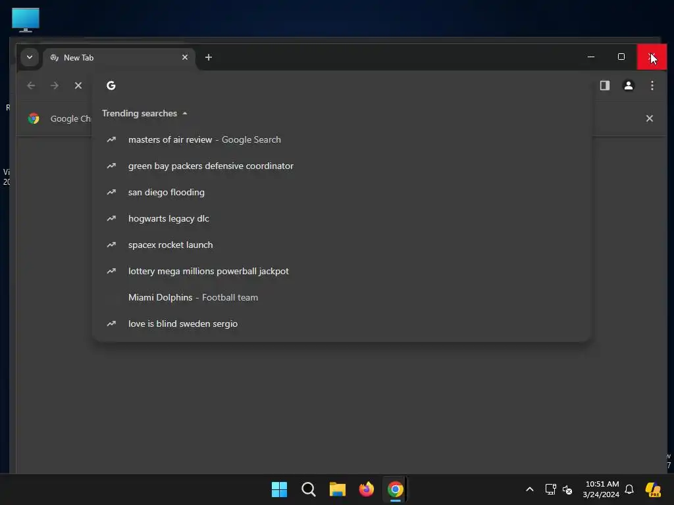
Task: Launch Firefox from the taskbar
Action: click(x=366, y=489)
